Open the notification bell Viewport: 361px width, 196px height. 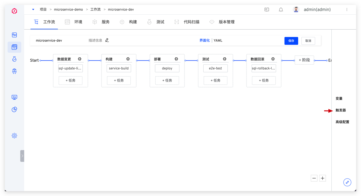pyautogui.click(x=281, y=10)
